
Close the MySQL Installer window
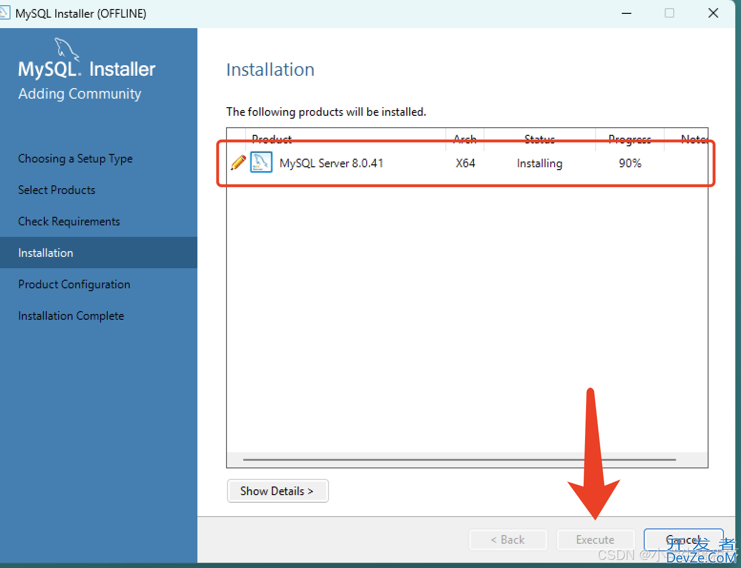(x=713, y=13)
